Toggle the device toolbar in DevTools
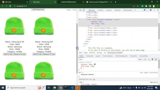The width and height of the screenshot is (160, 90). (84, 10)
